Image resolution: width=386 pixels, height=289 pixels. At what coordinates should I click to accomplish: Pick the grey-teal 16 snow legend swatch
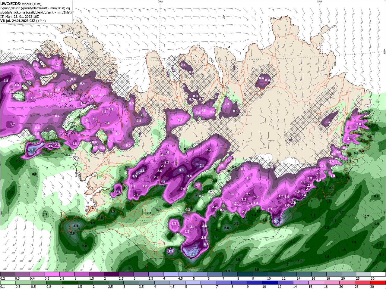318,274
